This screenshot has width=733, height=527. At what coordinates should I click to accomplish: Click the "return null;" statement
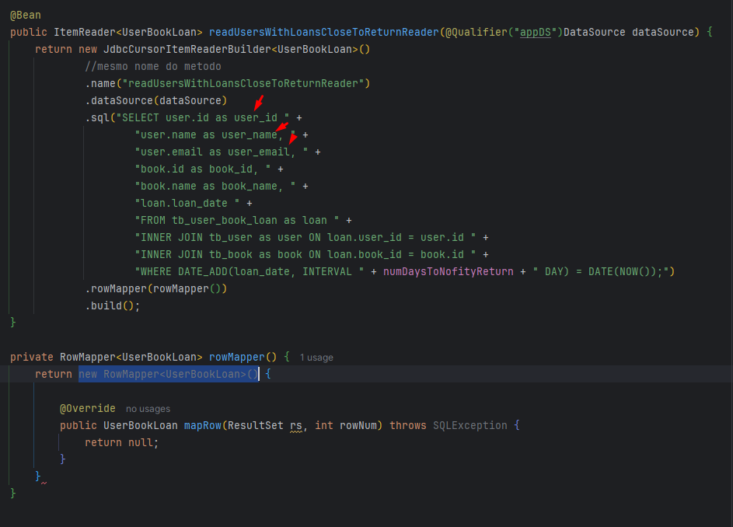(x=121, y=442)
